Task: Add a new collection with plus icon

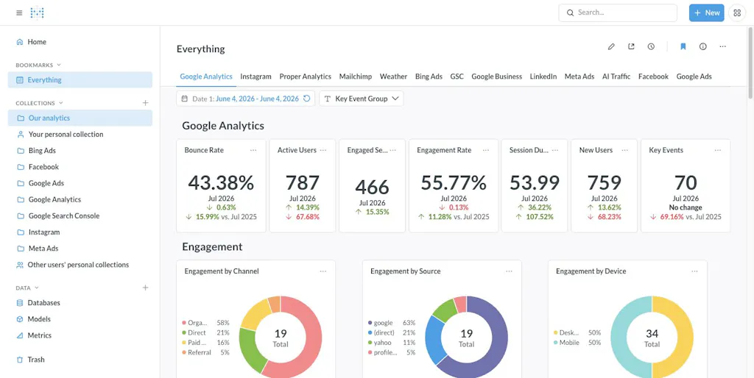Action: [x=146, y=103]
